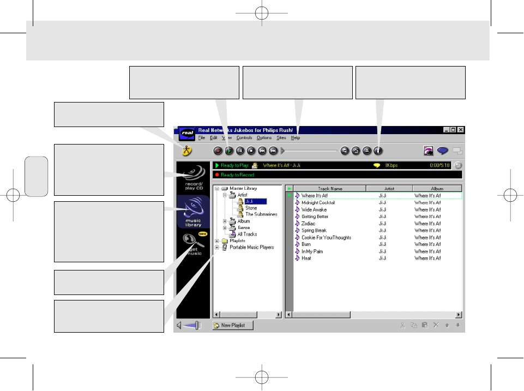Open track info with the 'i' button

(378, 151)
